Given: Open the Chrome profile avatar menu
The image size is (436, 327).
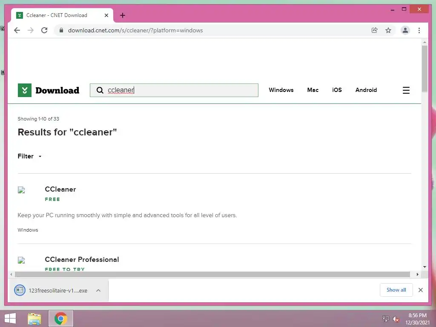Looking at the screenshot, I should (405, 30).
